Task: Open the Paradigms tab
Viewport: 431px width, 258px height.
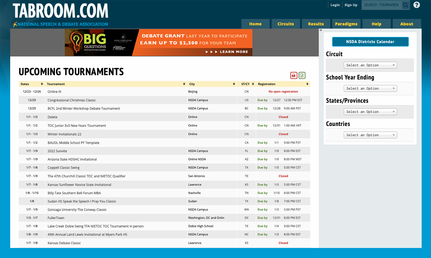Action: 346,24
